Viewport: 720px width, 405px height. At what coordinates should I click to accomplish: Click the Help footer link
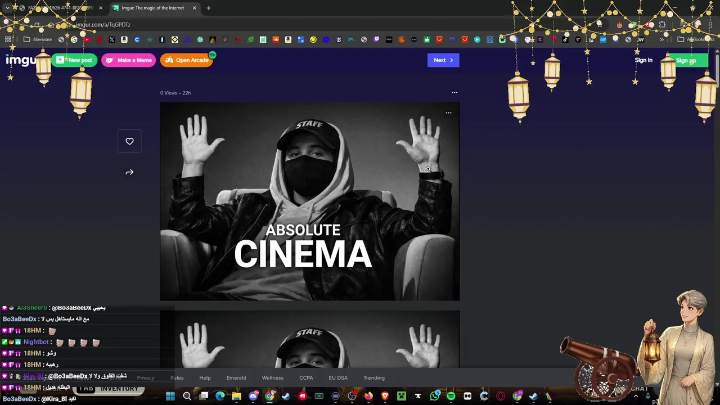pos(205,378)
